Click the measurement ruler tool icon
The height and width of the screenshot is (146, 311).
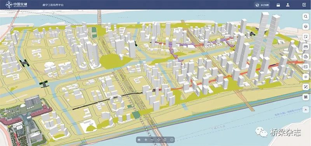click(x=306, y=47)
